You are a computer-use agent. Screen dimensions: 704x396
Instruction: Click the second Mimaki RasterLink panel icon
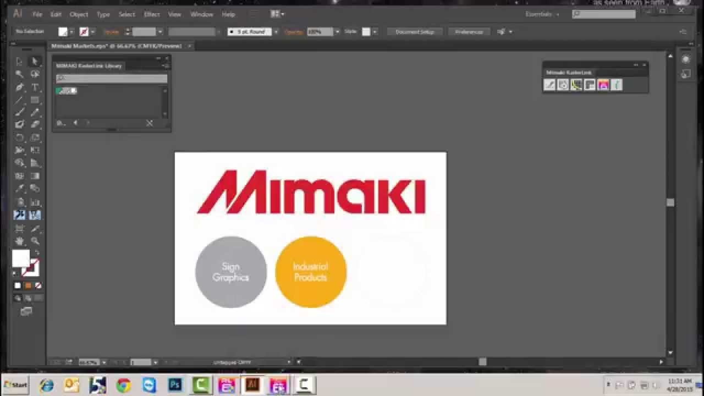coord(563,85)
